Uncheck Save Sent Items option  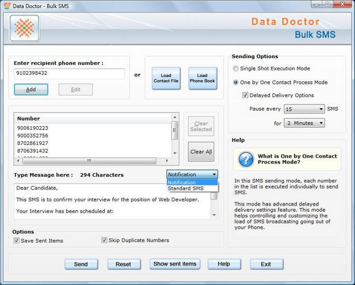click(17, 240)
